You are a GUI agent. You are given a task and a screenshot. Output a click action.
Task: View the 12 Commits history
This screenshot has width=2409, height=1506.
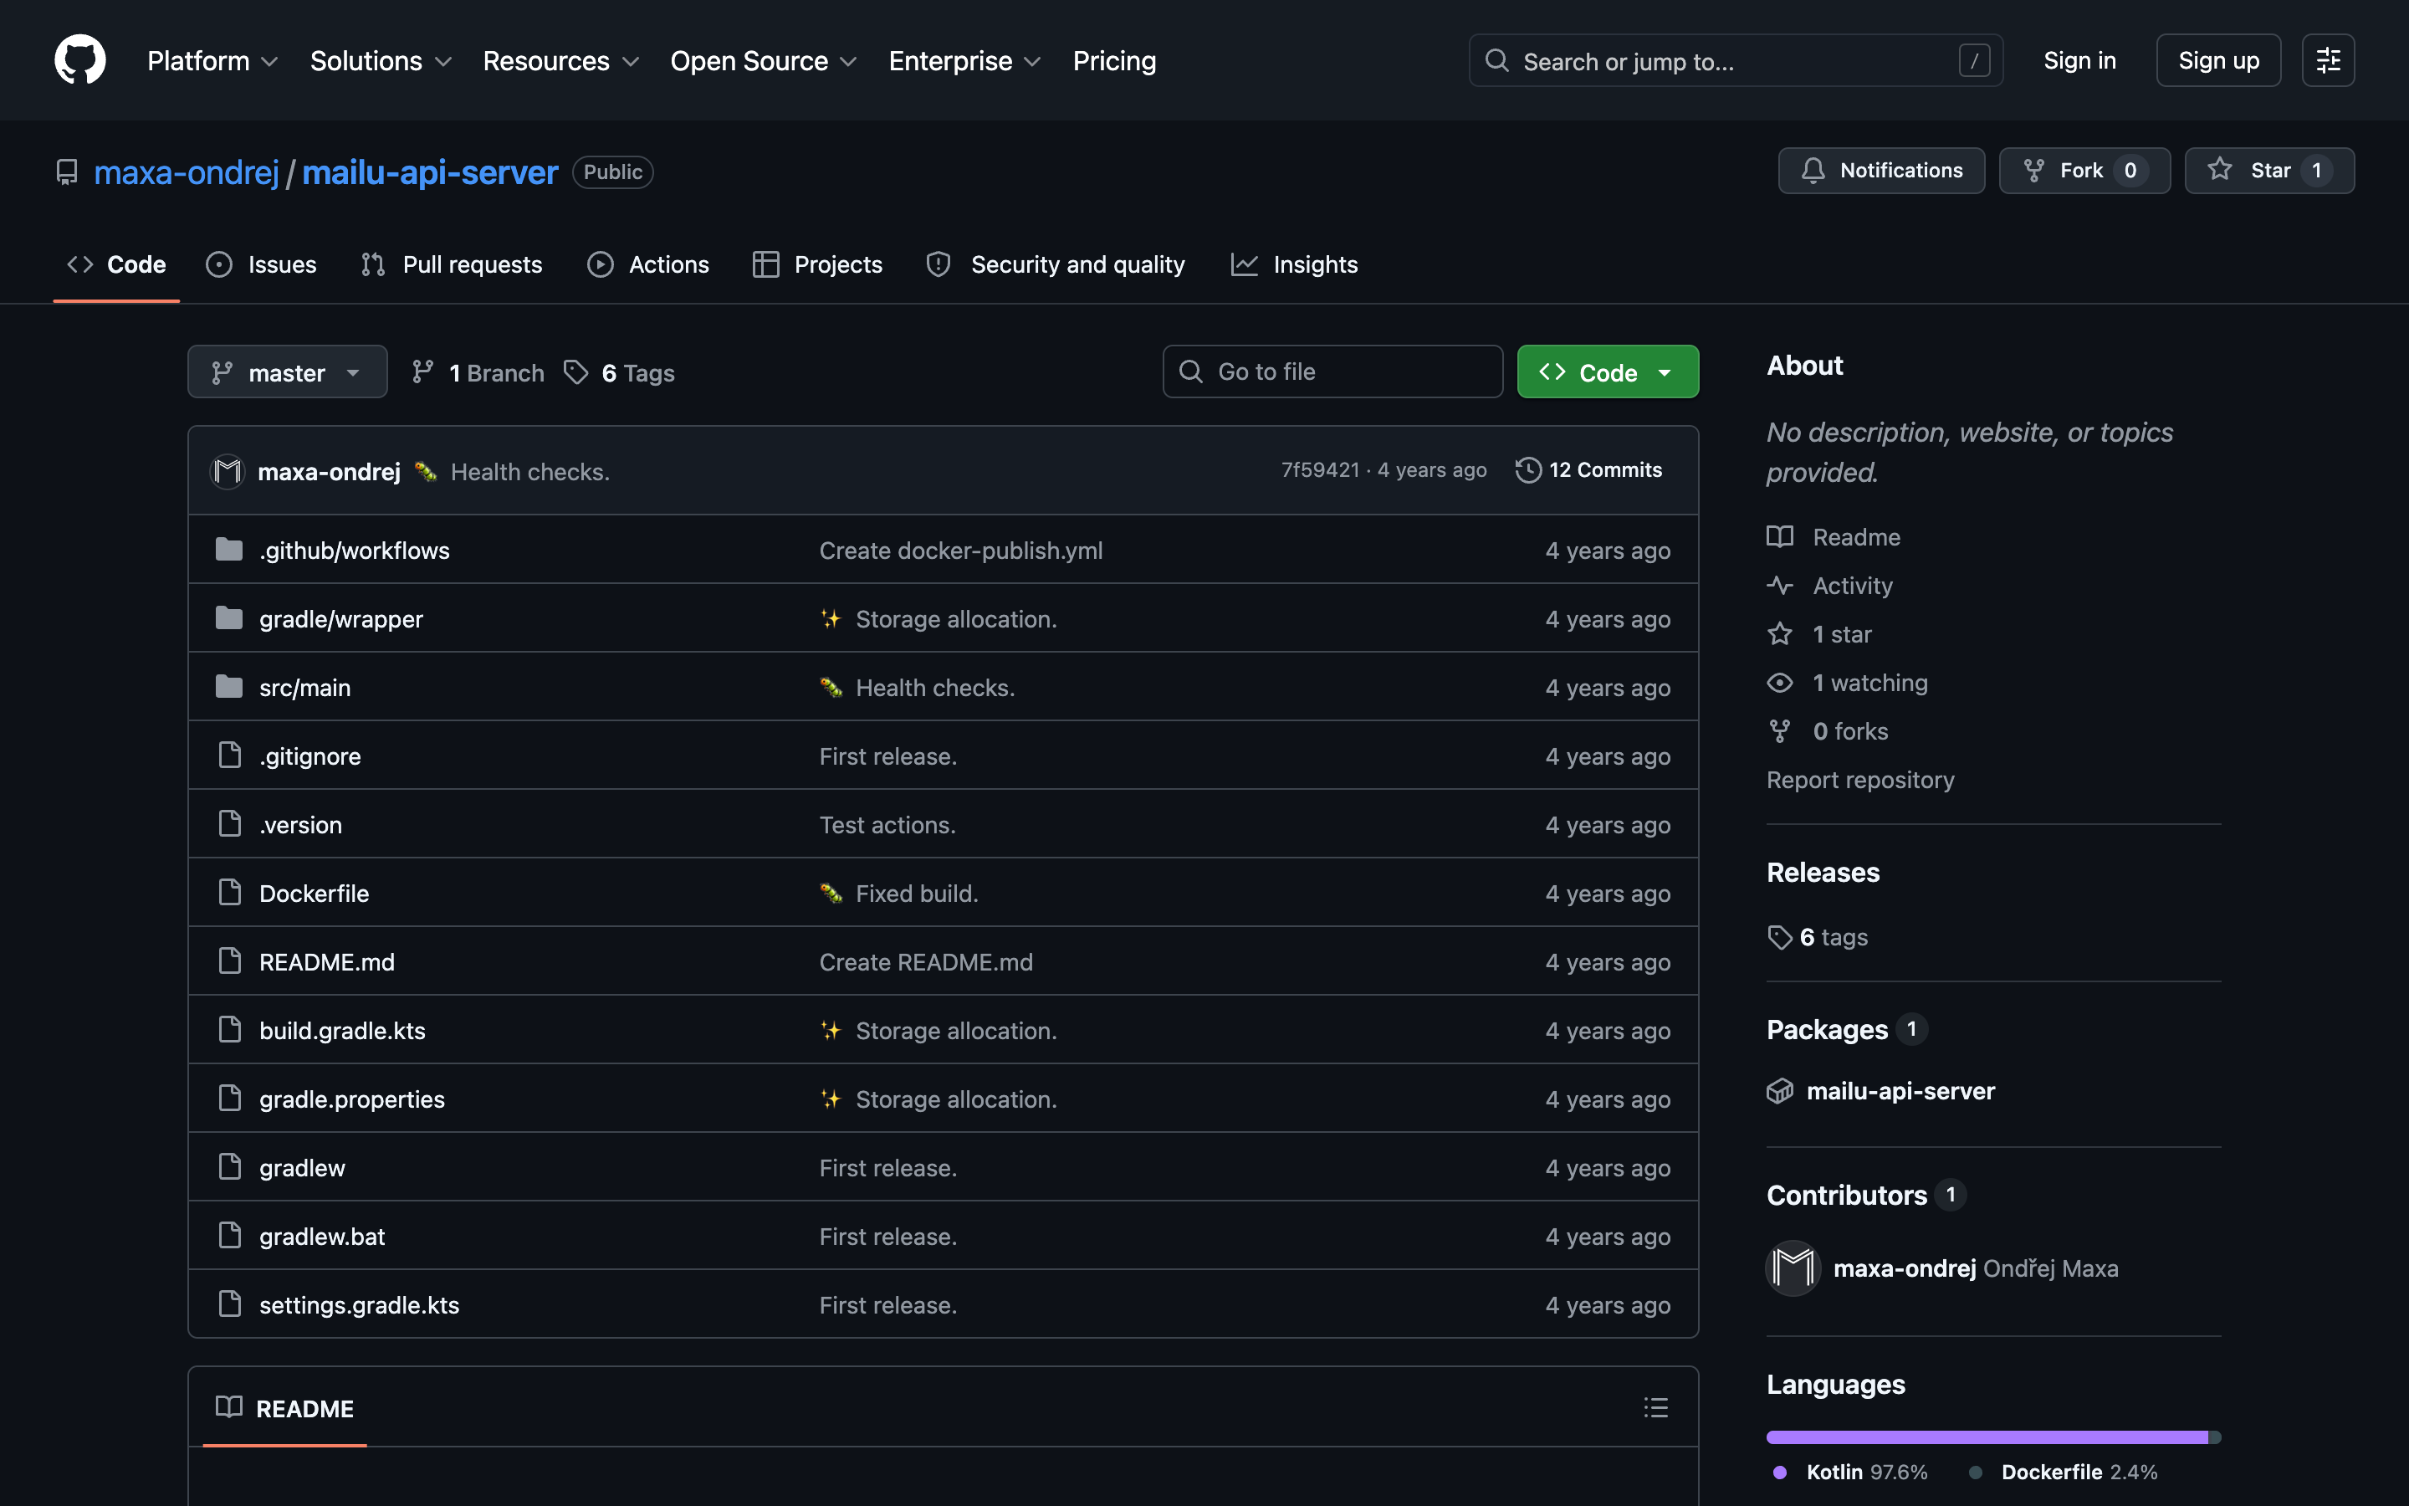(x=1588, y=470)
